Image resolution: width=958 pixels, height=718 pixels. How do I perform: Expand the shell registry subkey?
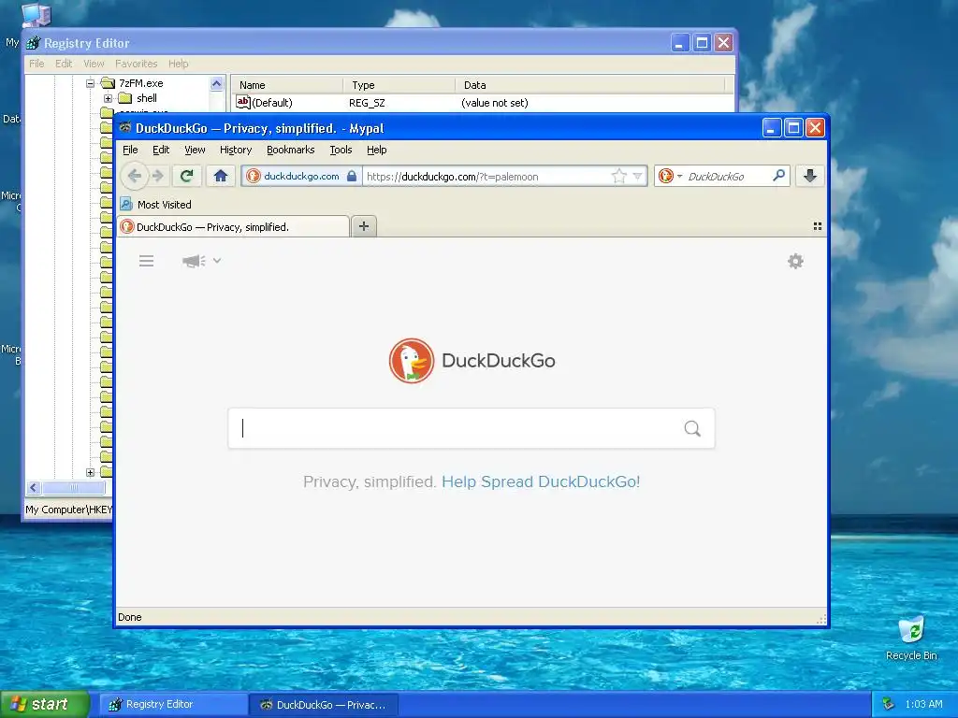[109, 98]
